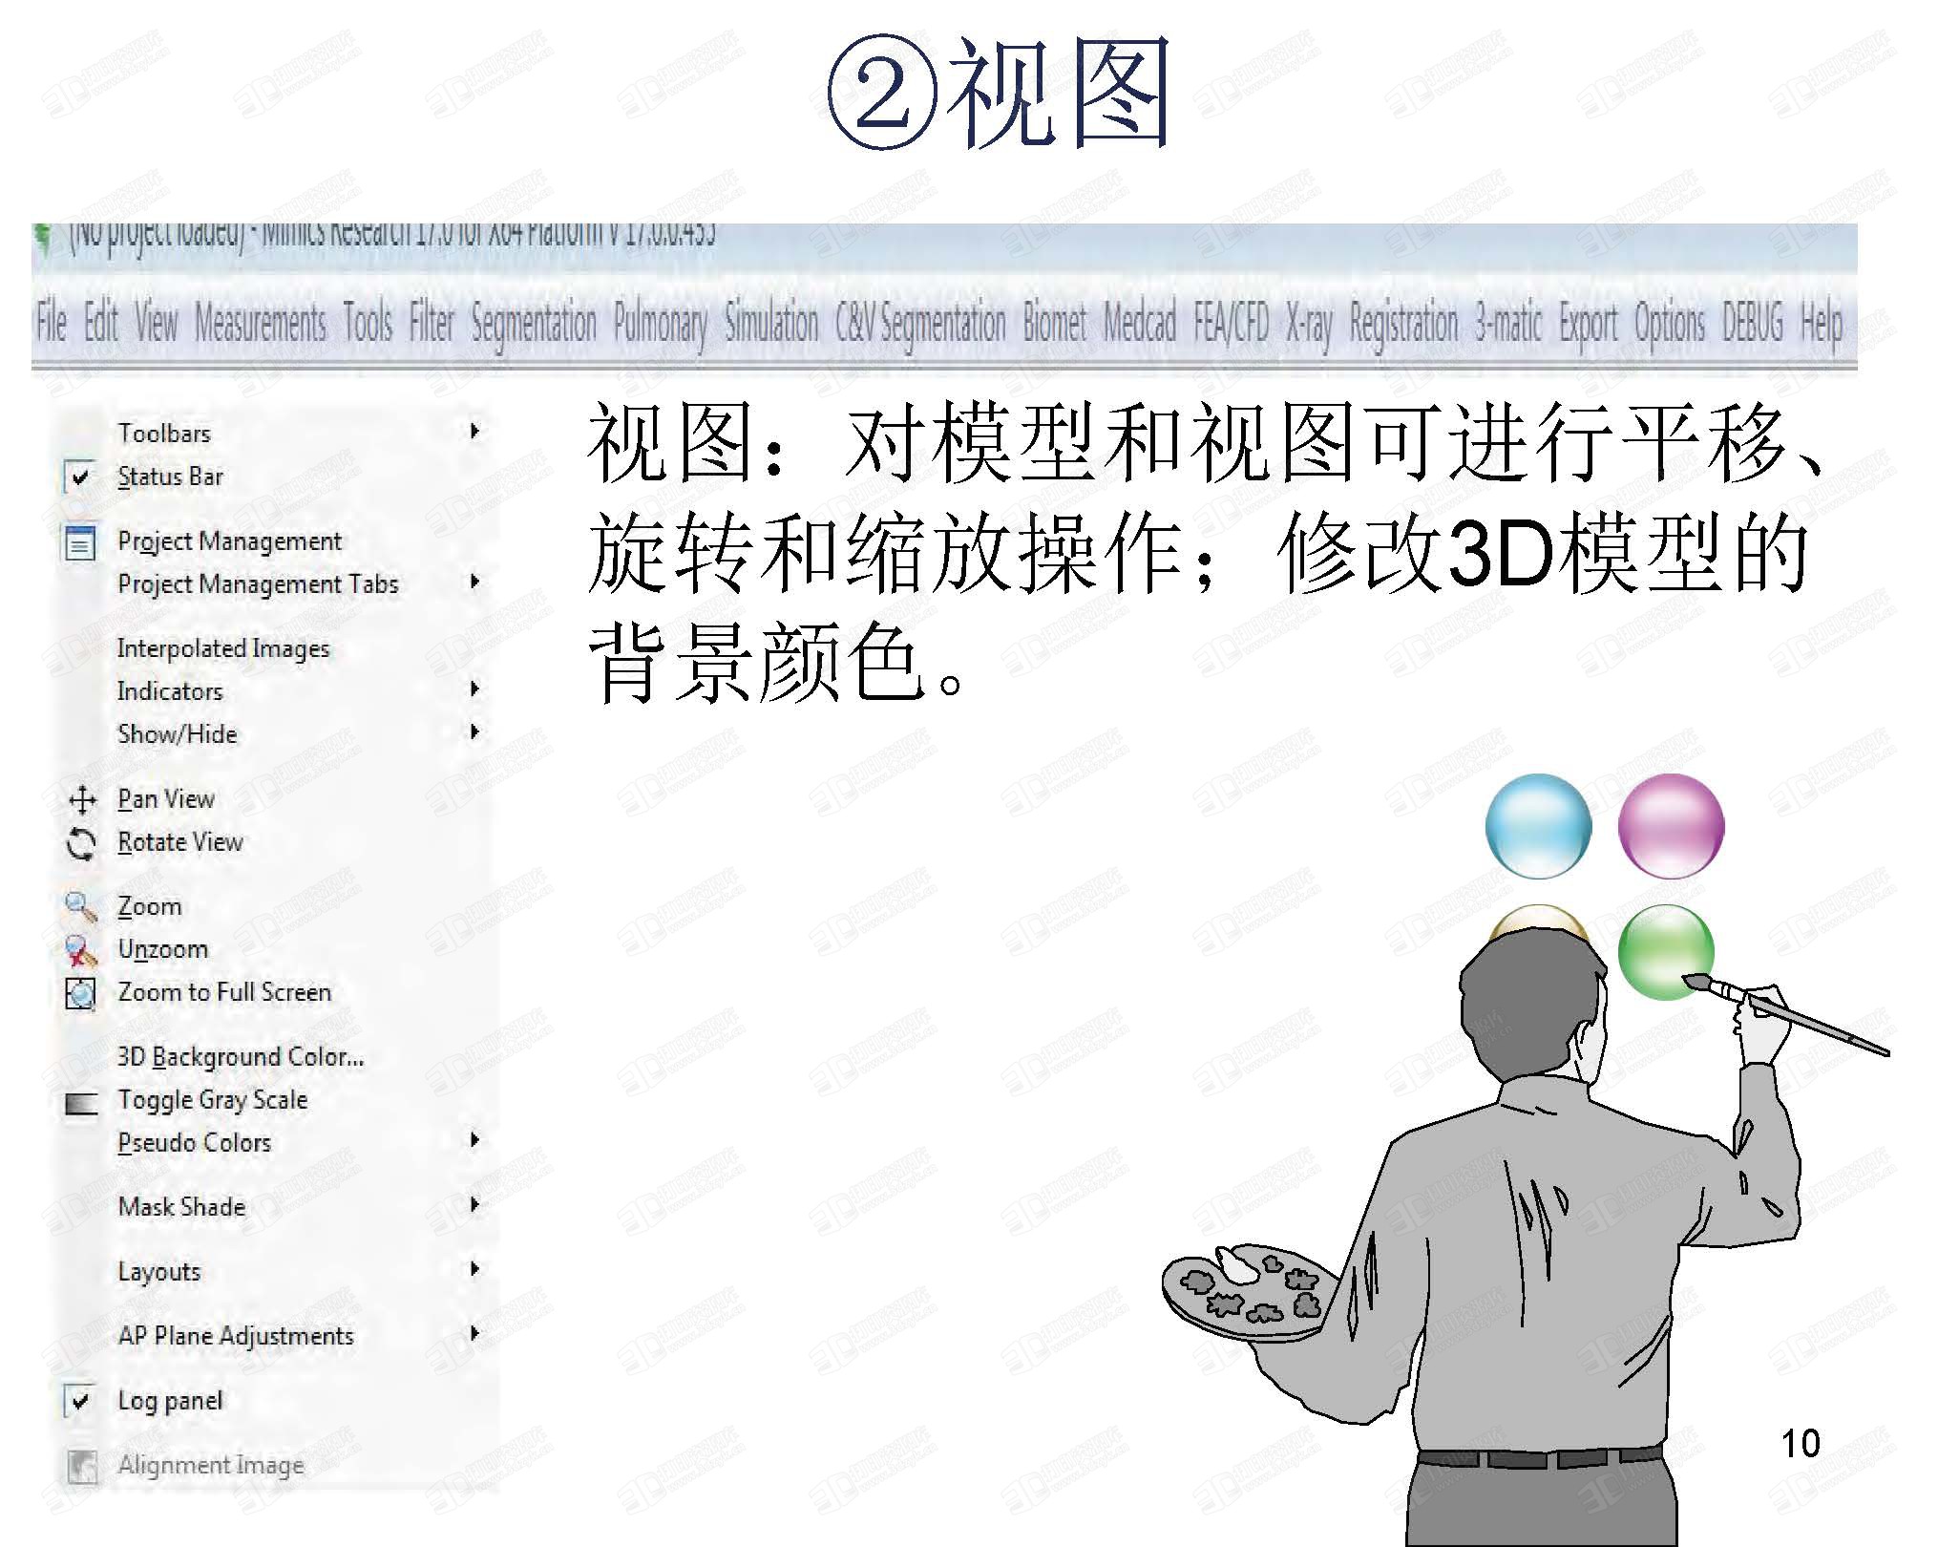Image resolution: width=1938 pixels, height=1547 pixels.
Task: Open the FEA/CFD menu
Action: click(1232, 322)
